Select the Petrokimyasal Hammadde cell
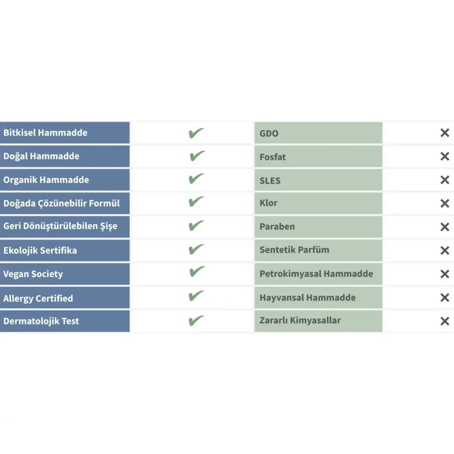The height and width of the screenshot is (454, 454). (x=316, y=274)
